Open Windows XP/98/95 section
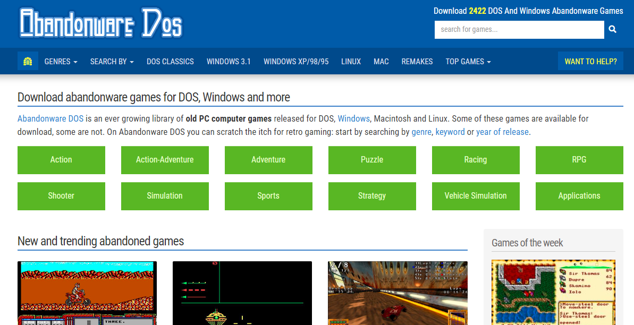The height and width of the screenshot is (325, 634). pos(296,62)
